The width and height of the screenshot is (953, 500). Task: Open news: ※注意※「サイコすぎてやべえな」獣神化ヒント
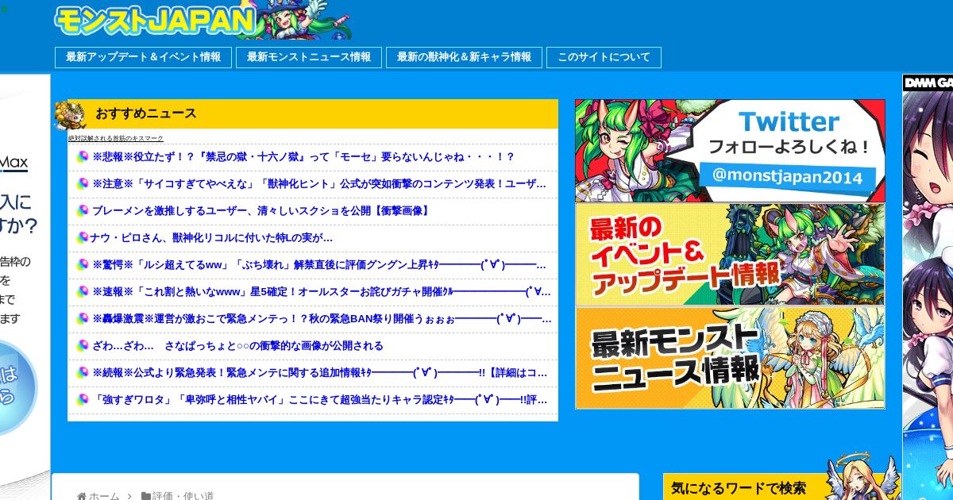pos(319,184)
